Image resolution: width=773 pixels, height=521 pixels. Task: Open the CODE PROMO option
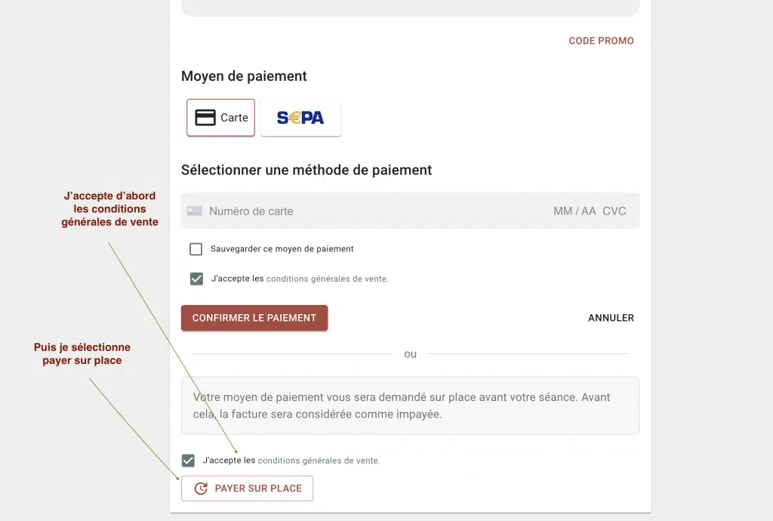[x=601, y=41]
